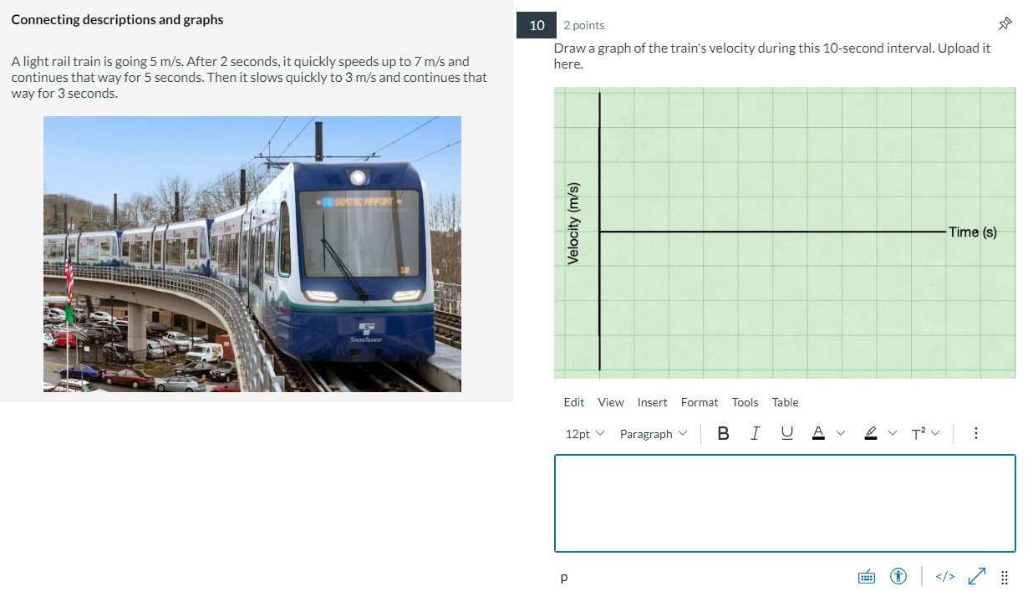Open the Table menu
Viewport: 1033px width, 602px height.
(x=785, y=402)
